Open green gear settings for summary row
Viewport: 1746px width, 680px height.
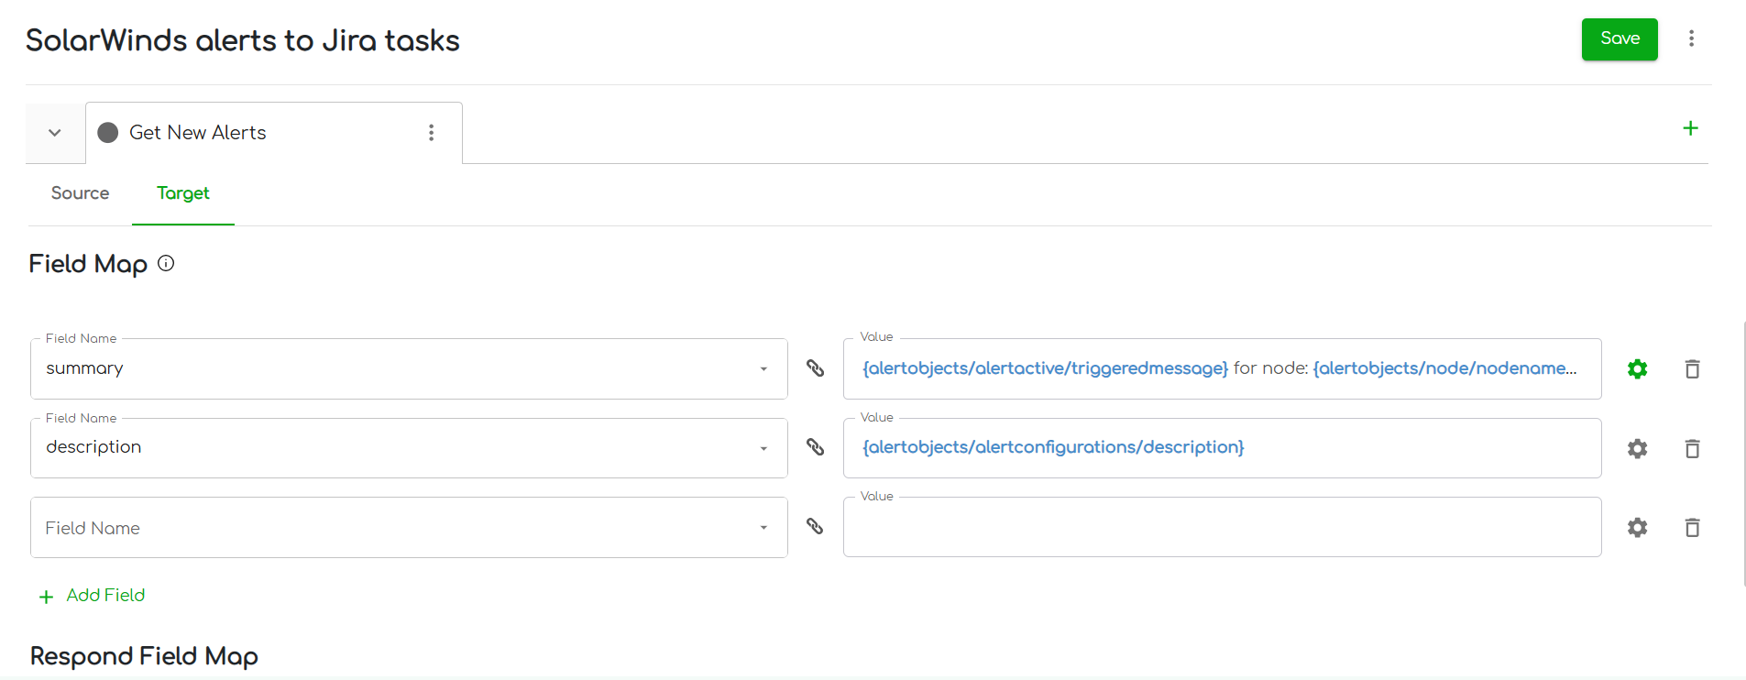point(1638,369)
